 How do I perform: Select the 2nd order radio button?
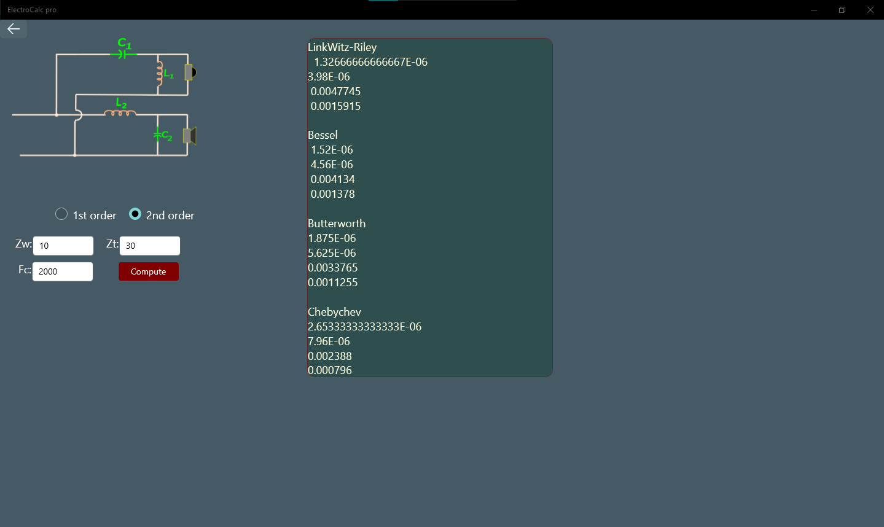[x=135, y=214]
